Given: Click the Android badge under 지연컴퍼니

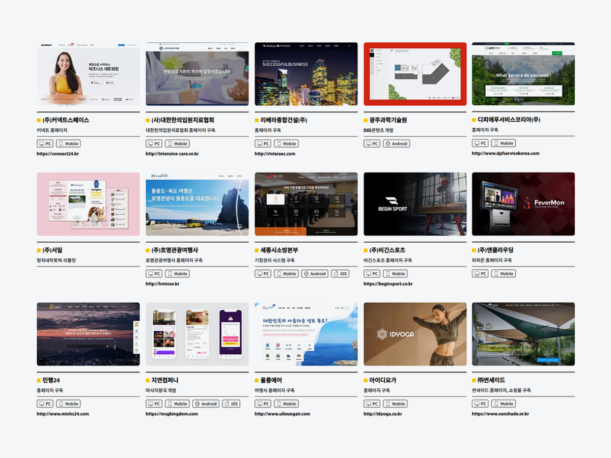Looking at the screenshot, I should tap(206, 404).
